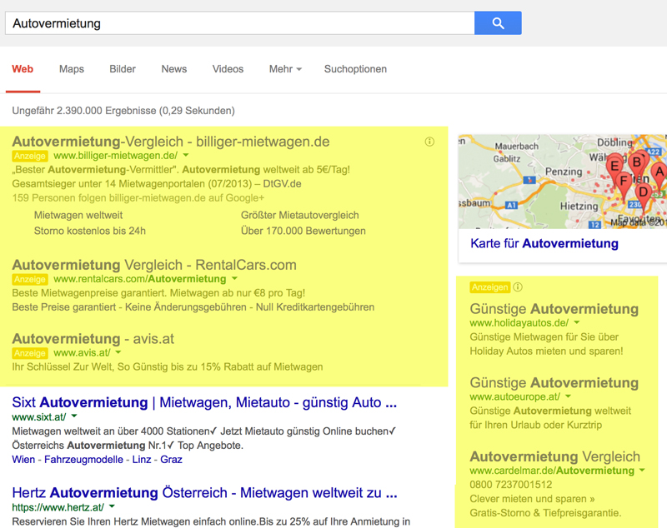667x528 pixels.
Task: Click Karte für Autovermietung link
Action: click(544, 243)
